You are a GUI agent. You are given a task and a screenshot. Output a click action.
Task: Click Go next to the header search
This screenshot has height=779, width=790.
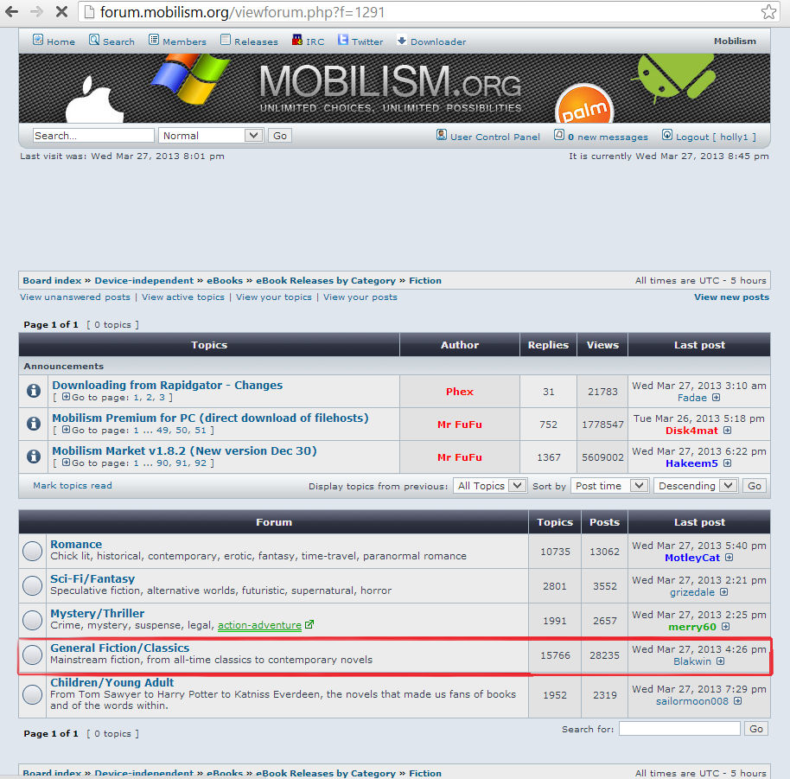coord(280,136)
